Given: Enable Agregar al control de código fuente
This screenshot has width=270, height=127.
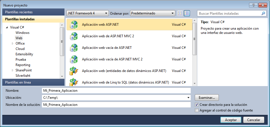Looking at the screenshot, I should 197,110.
